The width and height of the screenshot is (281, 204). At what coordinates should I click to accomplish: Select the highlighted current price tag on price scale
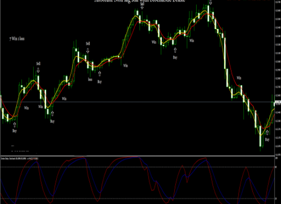click(278, 102)
